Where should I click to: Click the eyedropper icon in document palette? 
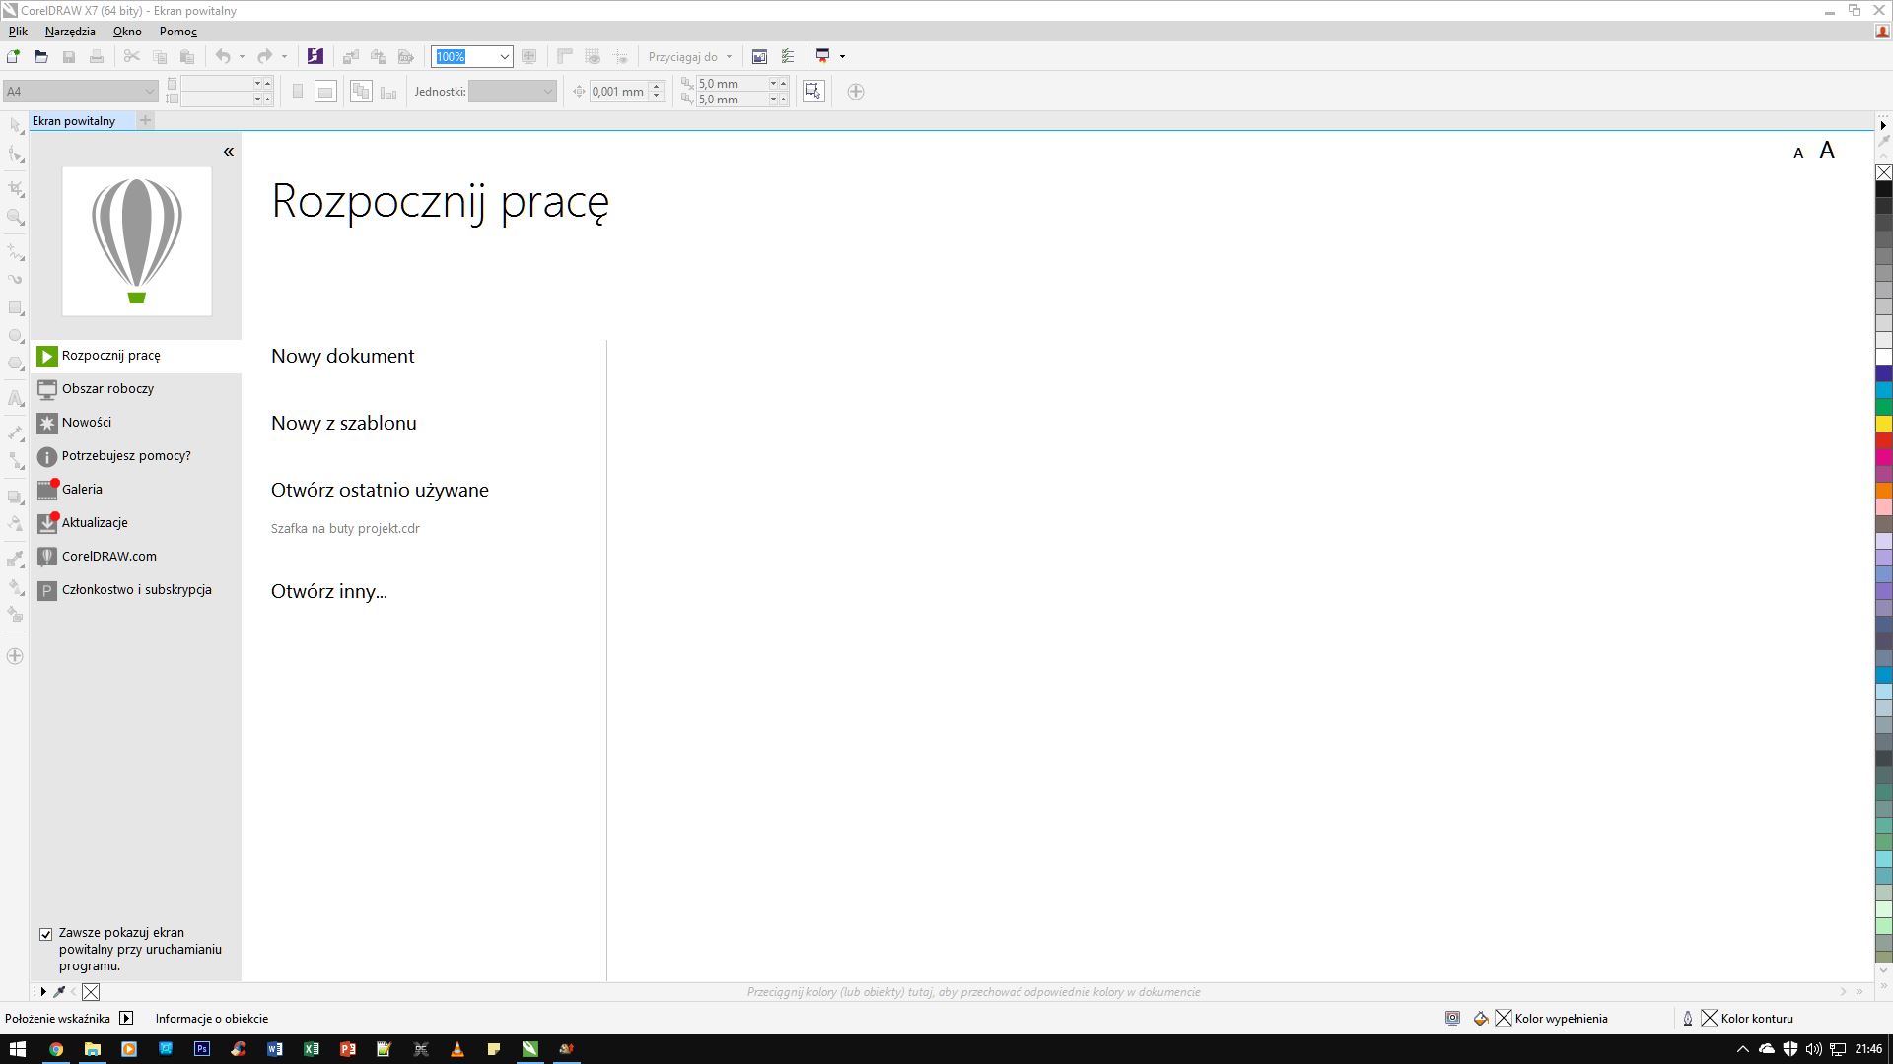click(59, 992)
